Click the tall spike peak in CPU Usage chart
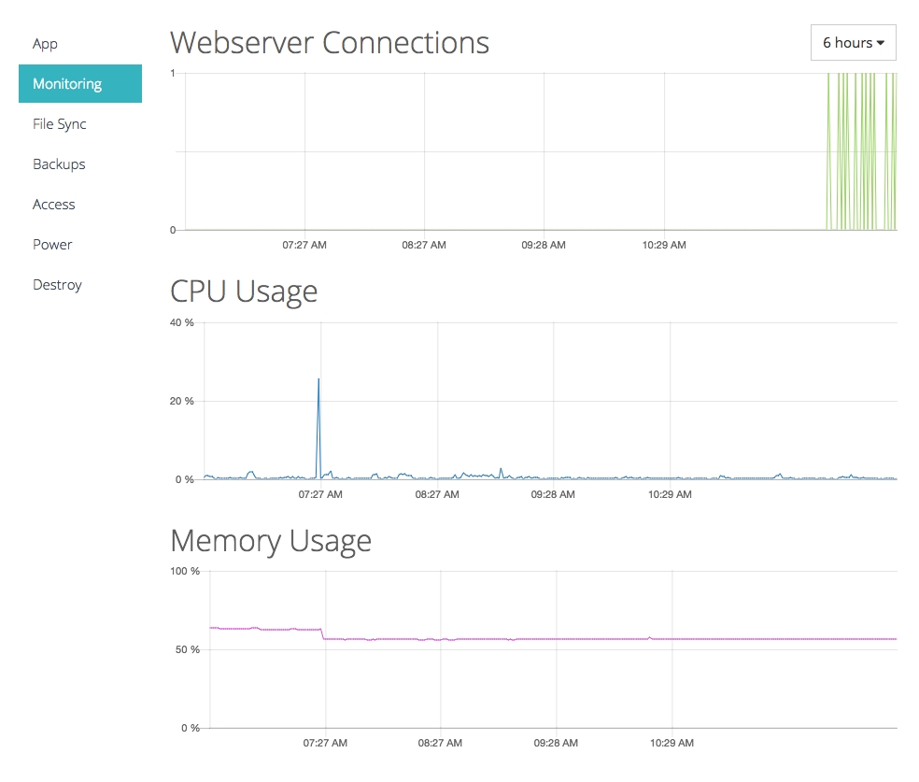The height and width of the screenshot is (782, 919). 318,380
